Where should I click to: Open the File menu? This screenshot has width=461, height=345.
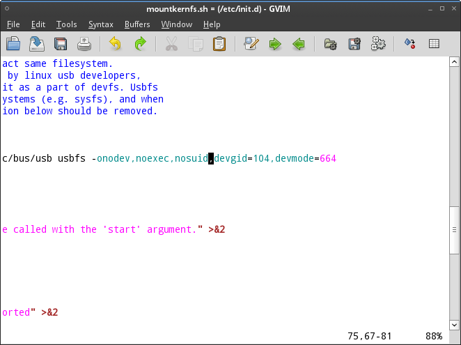click(x=13, y=24)
